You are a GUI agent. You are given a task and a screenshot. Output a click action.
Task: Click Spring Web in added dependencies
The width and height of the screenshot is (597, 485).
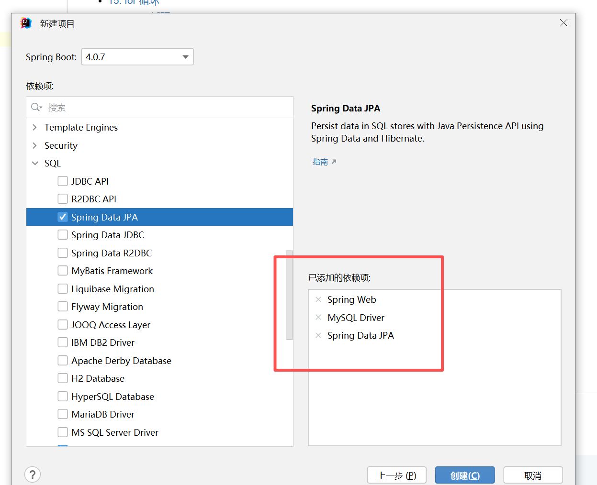click(x=351, y=299)
